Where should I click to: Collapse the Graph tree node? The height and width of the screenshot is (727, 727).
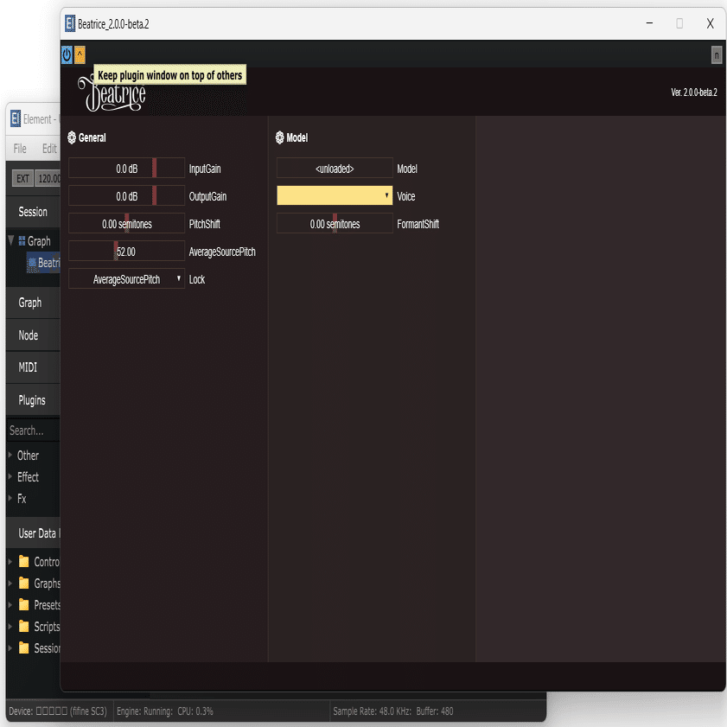coord(11,240)
